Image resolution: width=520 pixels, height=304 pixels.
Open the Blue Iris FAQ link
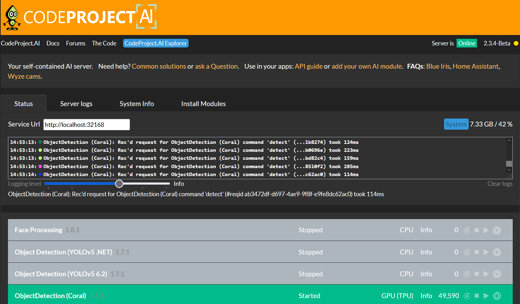(x=438, y=66)
